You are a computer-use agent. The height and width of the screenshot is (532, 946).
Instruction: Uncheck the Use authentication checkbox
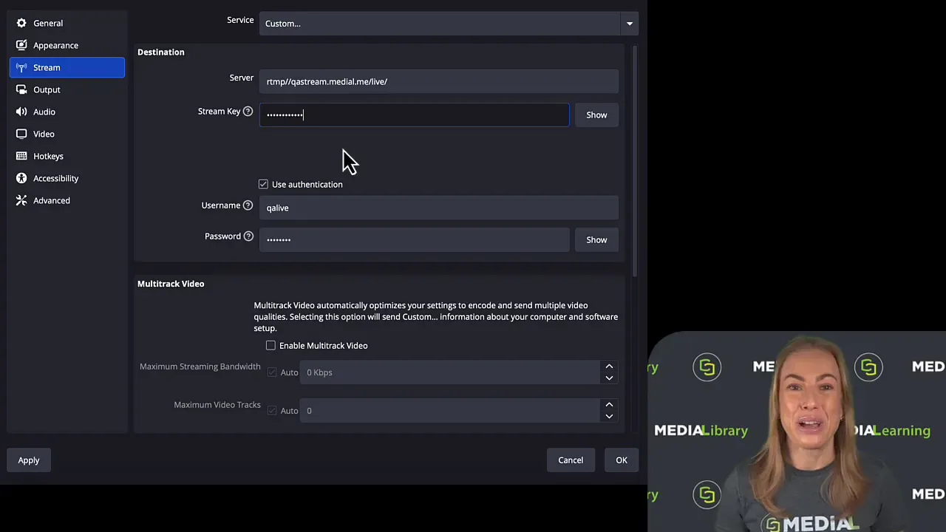click(x=263, y=184)
